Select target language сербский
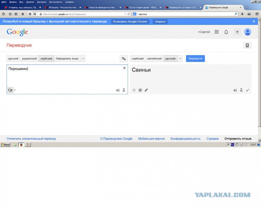Screen dimensions: 261x207 [137, 58]
